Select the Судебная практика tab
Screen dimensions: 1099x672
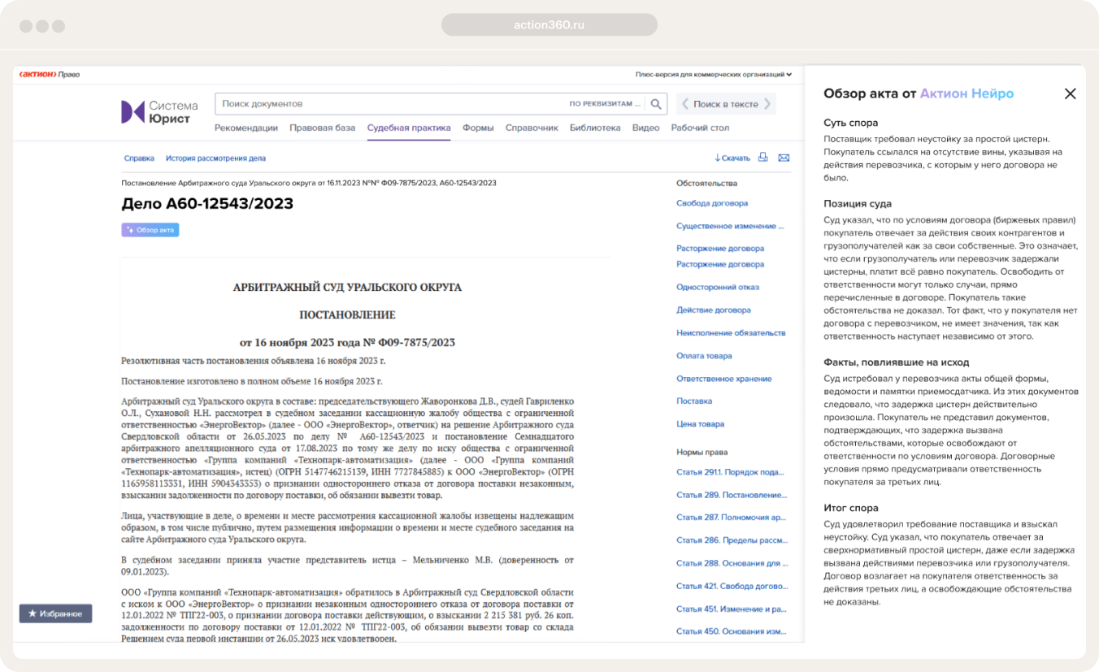[409, 128]
